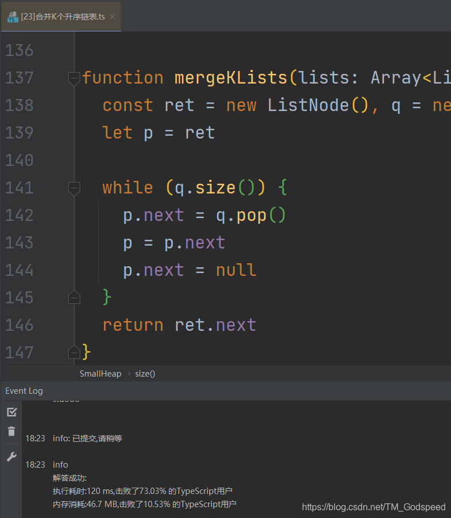Collapse the mergeKLists function fold at line 137

pyautogui.click(x=74, y=78)
